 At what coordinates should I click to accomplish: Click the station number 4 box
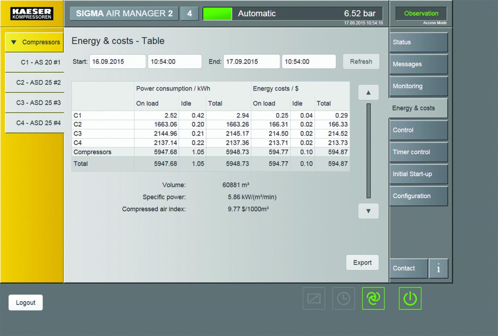tap(190, 14)
